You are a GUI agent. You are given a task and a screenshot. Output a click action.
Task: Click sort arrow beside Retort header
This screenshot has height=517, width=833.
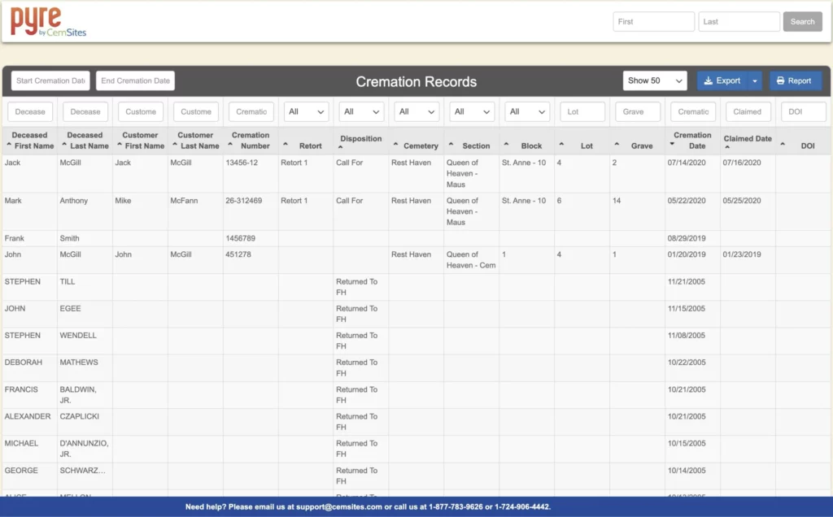coord(286,145)
